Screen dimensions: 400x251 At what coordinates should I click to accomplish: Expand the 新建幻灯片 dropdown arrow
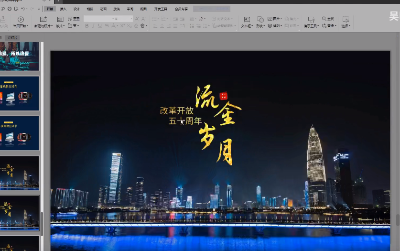coord(52,26)
